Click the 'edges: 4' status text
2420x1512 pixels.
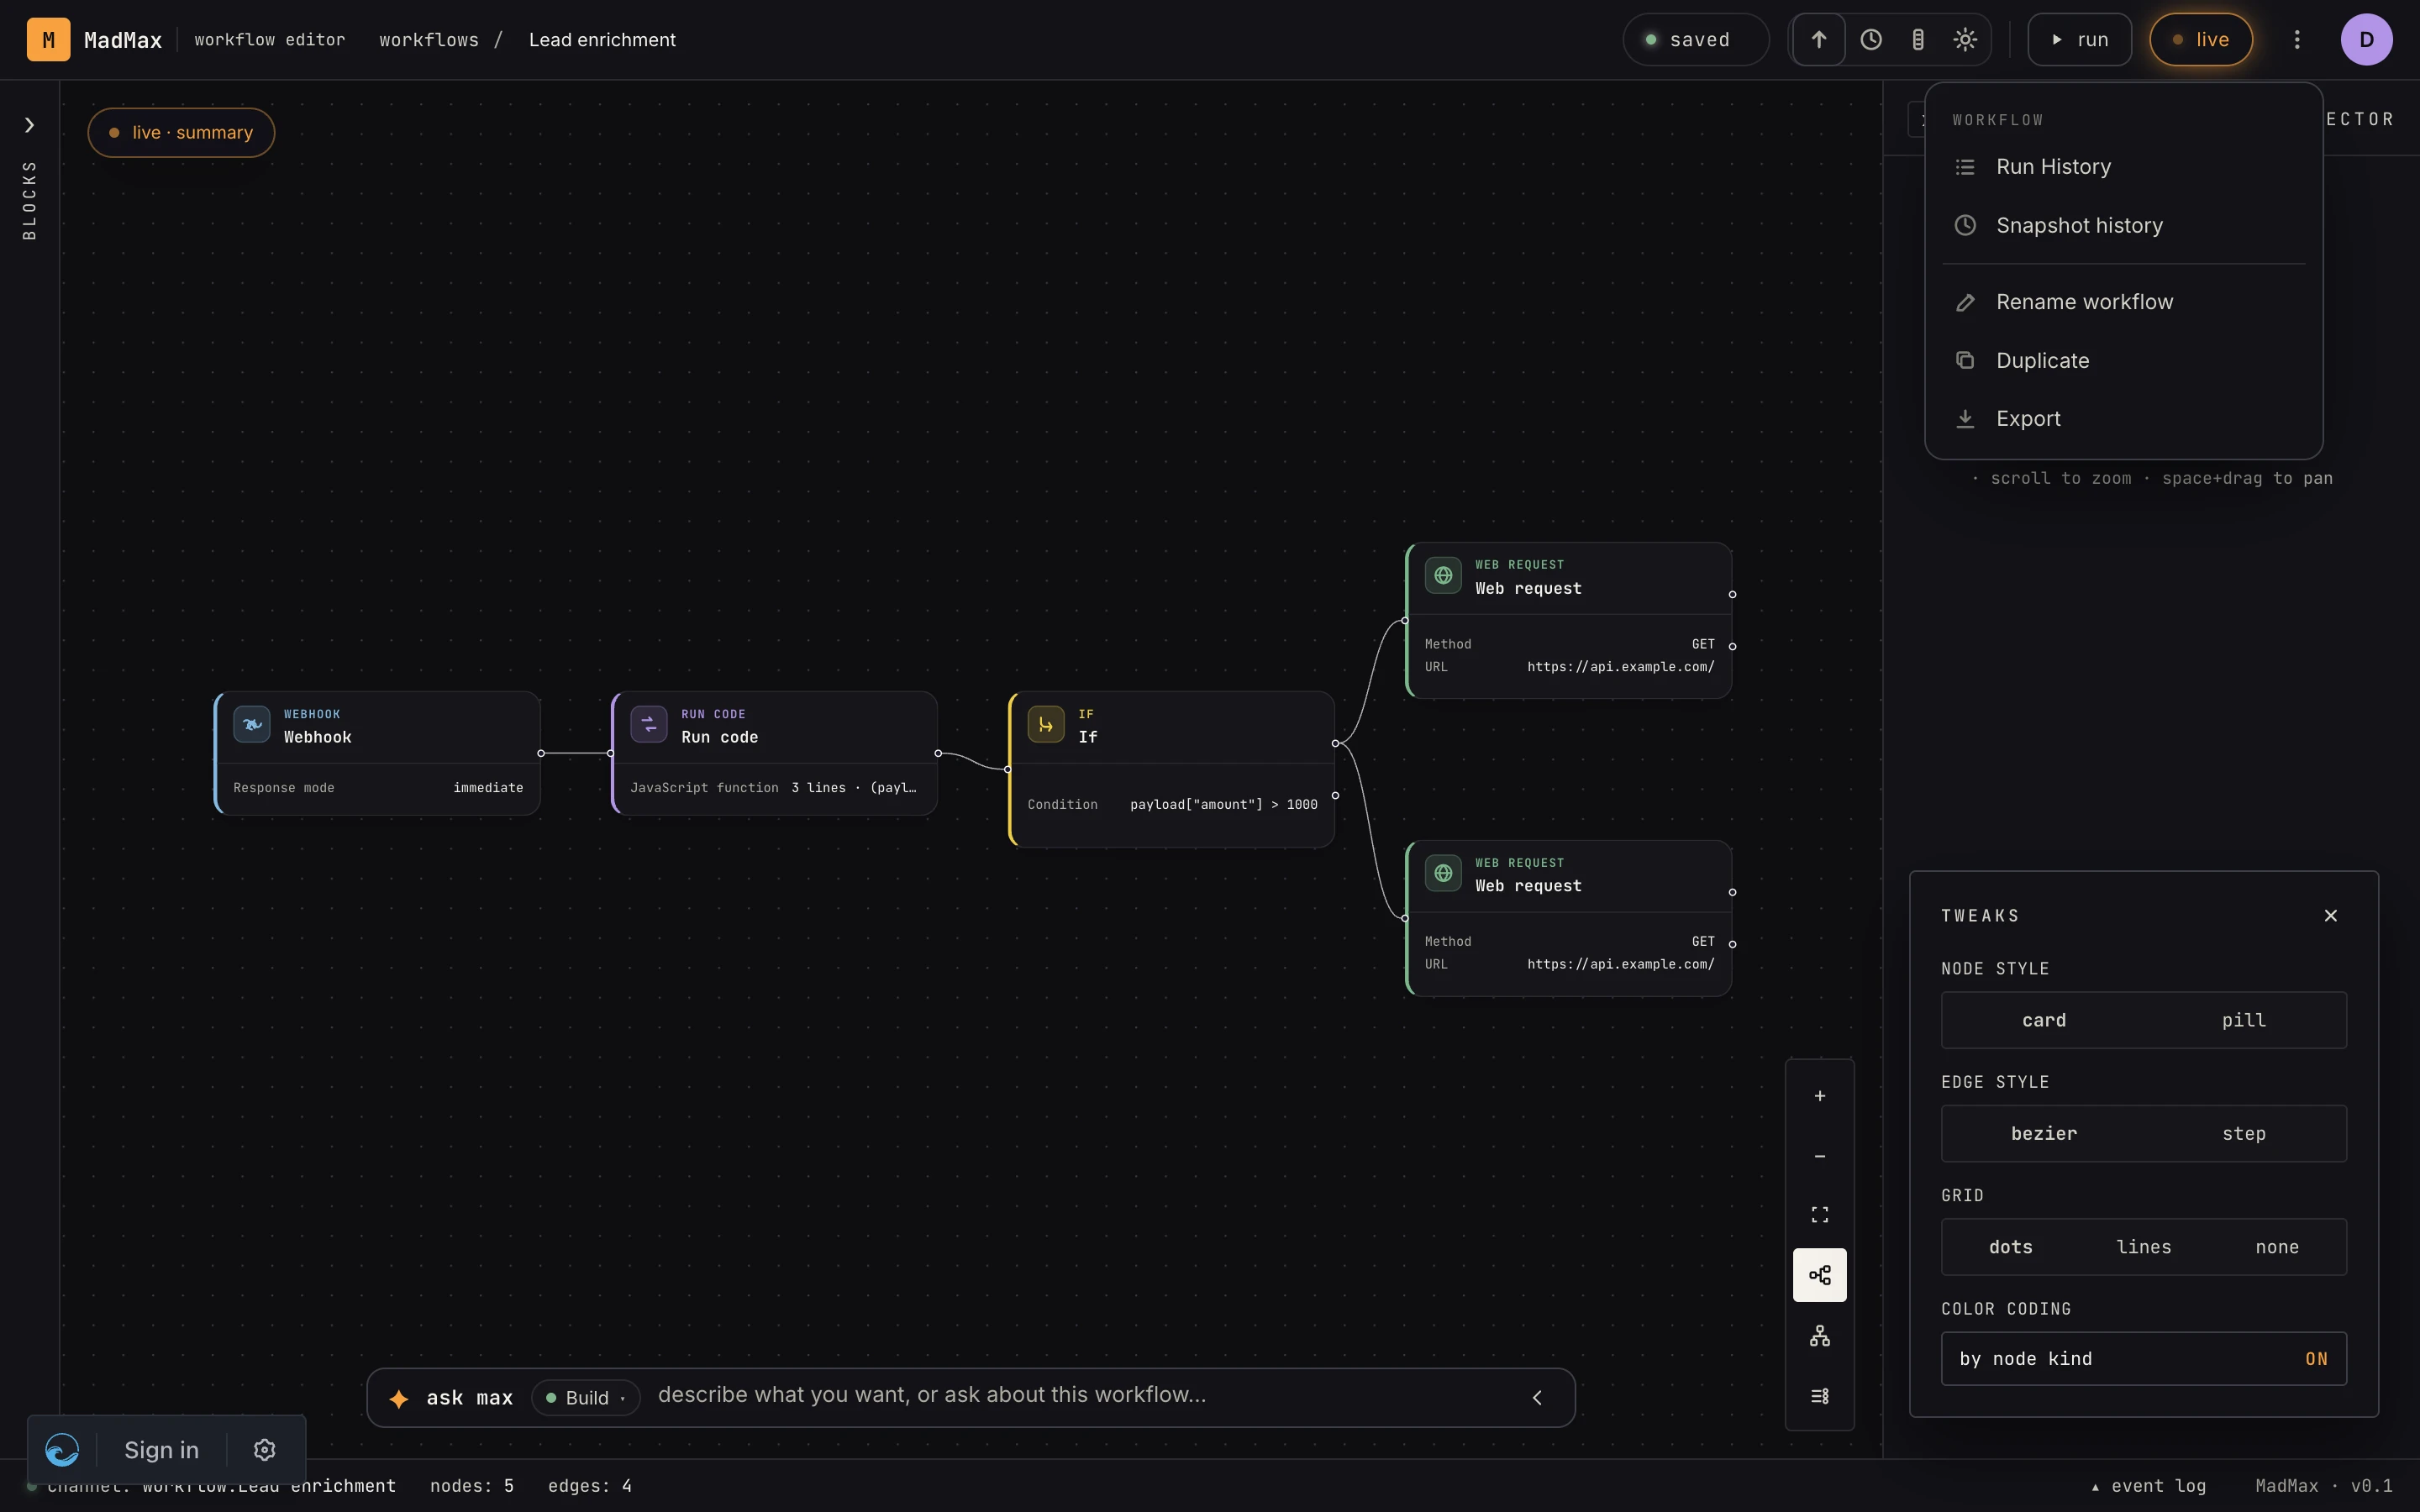click(x=590, y=1486)
